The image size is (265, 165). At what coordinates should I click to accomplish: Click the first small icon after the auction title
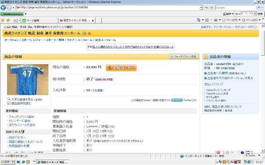click(84, 33)
